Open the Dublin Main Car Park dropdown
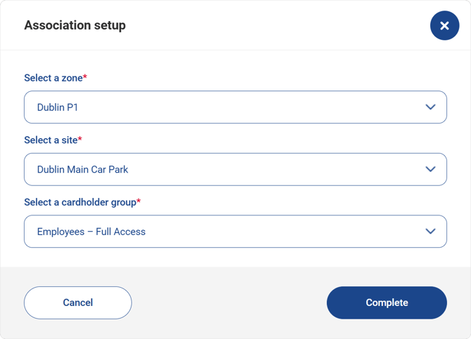 pos(225,169)
